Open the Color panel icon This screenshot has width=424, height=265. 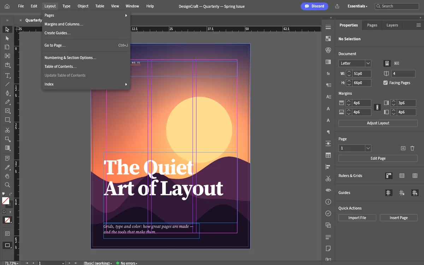[x=328, y=50]
